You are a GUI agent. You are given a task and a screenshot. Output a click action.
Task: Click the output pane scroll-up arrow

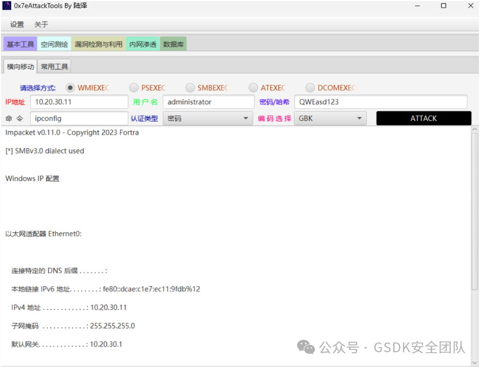point(475,130)
